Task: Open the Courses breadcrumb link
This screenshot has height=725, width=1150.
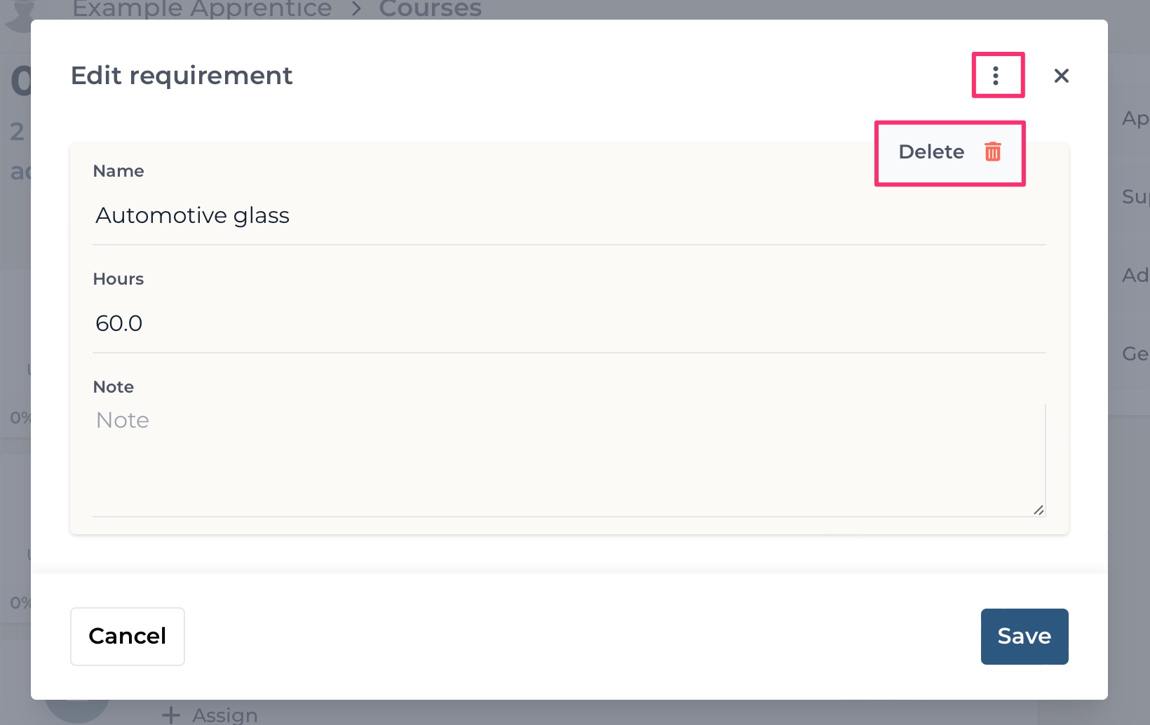Action: (x=430, y=9)
